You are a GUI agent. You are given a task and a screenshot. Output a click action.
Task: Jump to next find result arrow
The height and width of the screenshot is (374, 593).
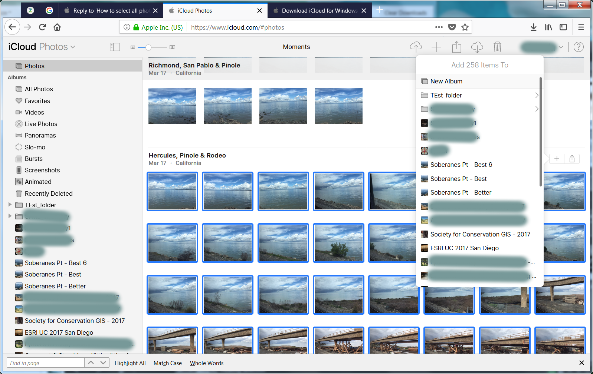click(103, 363)
